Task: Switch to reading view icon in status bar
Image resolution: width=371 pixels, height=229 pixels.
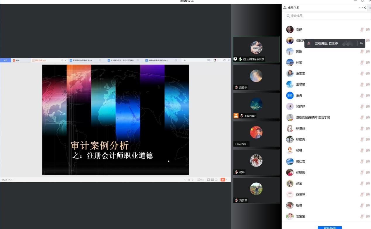Action: [216, 180]
